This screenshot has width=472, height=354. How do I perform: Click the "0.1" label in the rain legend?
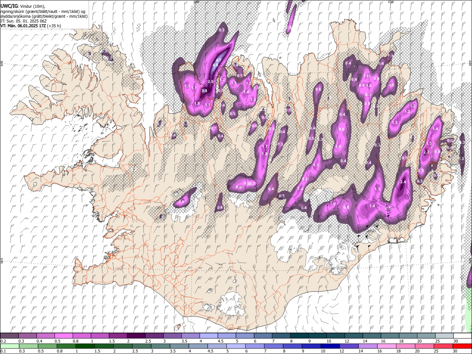pyautogui.click(x=3, y=351)
